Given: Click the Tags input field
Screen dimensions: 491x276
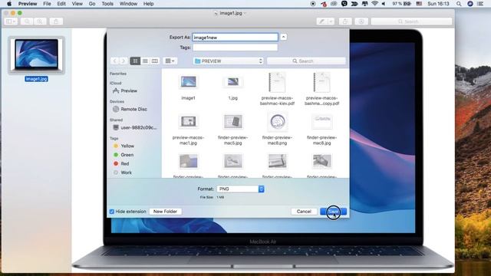Looking at the screenshot, I should pyautogui.click(x=236, y=48).
